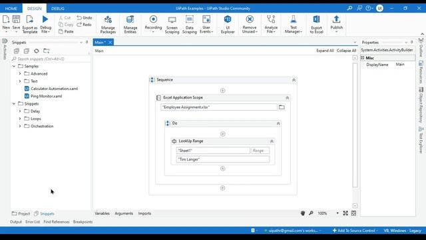Close the Main tab

(110, 43)
